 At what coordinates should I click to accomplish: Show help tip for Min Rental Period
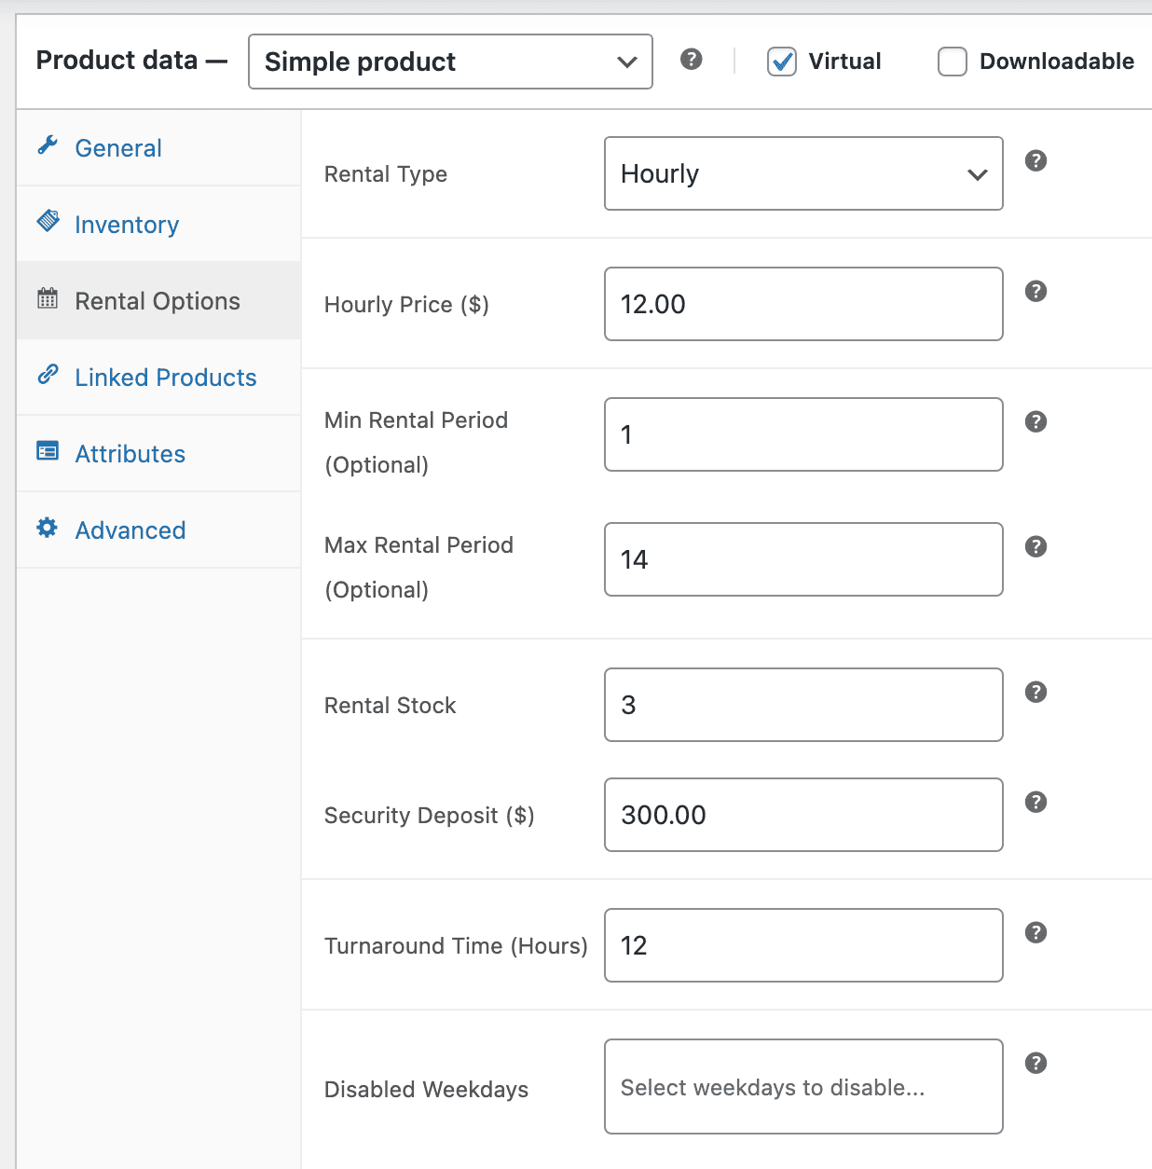(1035, 421)
